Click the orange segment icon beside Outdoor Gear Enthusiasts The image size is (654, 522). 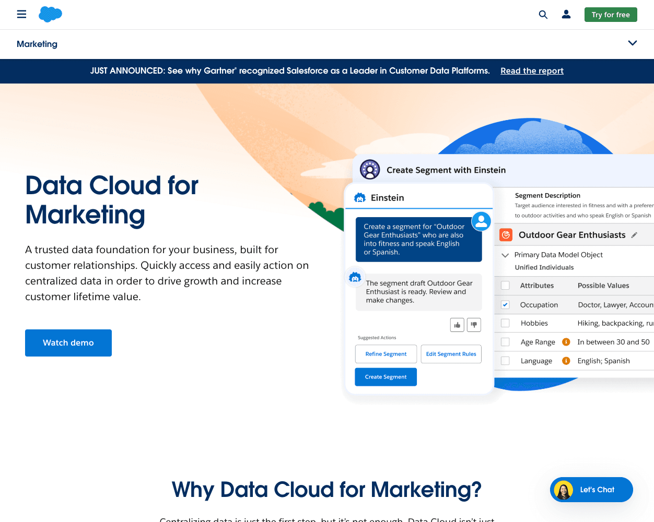[506, 235]
